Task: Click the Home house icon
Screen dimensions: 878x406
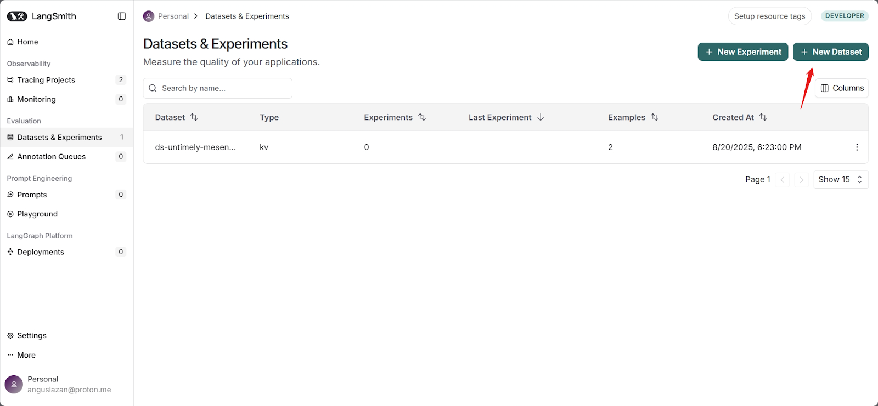Action: [x=10, y=42]
